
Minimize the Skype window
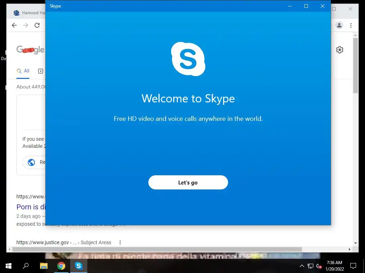[290, 6]
